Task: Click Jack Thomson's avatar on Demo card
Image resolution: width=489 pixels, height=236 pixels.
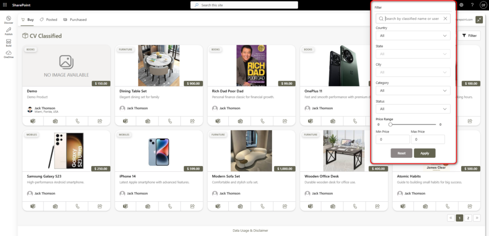Action: pyautogui.click(x=30, y=109)
